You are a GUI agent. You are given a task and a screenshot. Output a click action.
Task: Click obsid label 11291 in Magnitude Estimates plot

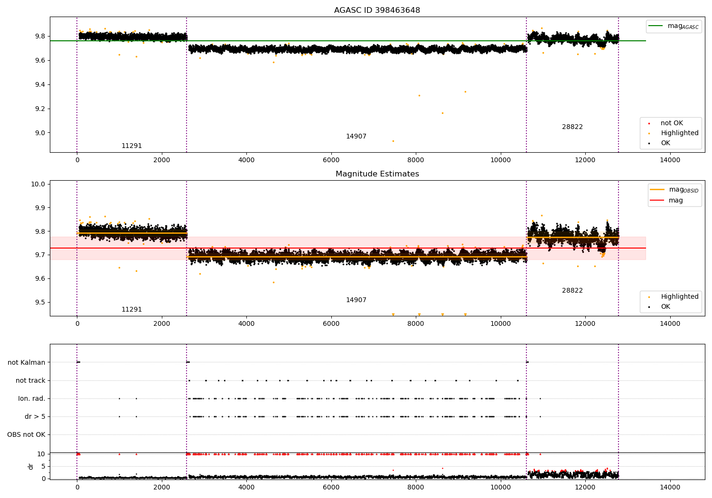point(131,310)
